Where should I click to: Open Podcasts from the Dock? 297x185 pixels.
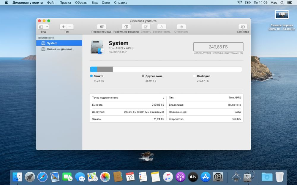(x=180, y=177)
